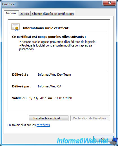Click the InformatiWeb Dev Team recipient name
The image size is (118, 146).
tap(54, 75)
